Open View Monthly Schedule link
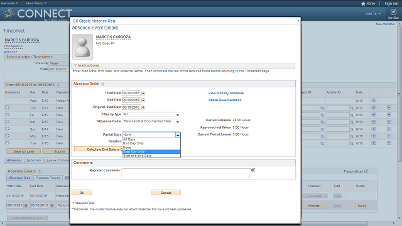This screenshot has height=226, width=402. coord(226,93)
